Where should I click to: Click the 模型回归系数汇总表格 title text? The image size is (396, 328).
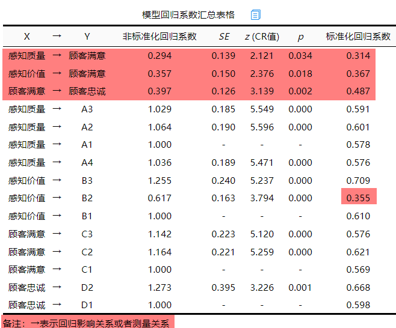(x=188, y=14)
